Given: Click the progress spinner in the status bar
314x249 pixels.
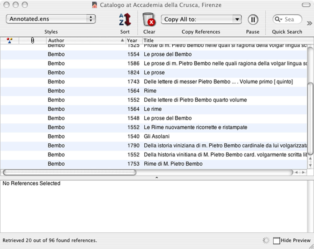Looking at the screenshot, I should [266, 240].
